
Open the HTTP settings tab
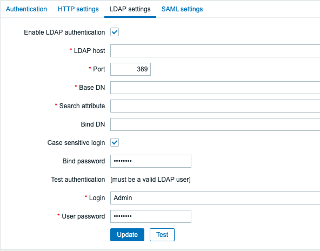click(x=78, y=9)
